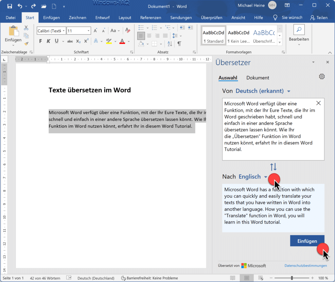Toggle strikethrough formatting
335x282 pixels.
pos(70,41)
